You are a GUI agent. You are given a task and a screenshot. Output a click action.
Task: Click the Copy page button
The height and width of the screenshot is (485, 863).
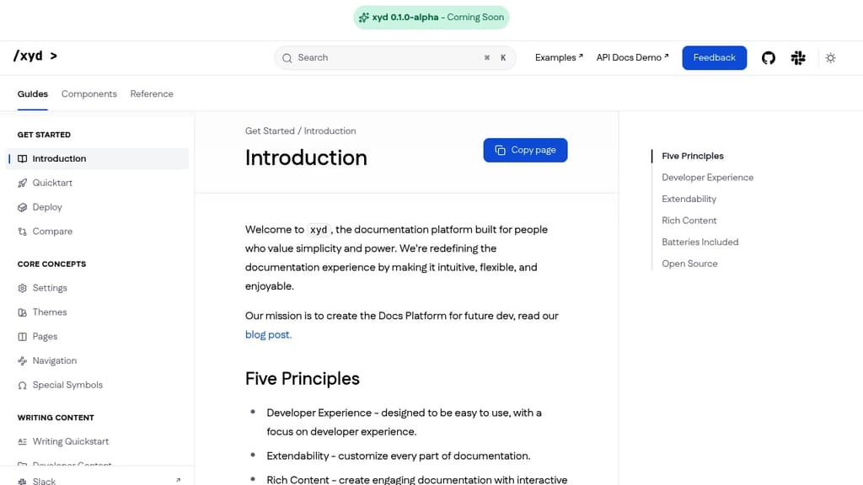tap(525, 150)
